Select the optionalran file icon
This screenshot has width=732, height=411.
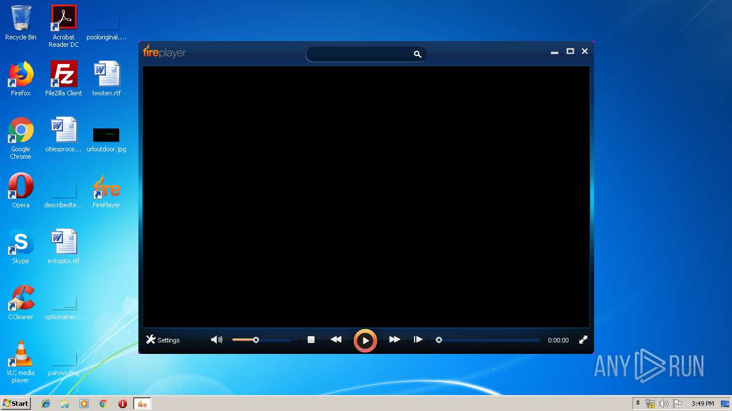point(63,308)
